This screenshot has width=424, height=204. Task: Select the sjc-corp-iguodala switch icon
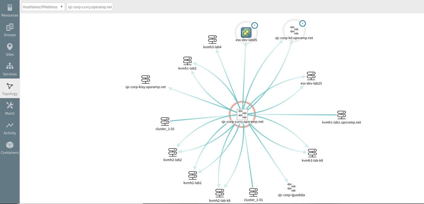(x=291, y=187)
